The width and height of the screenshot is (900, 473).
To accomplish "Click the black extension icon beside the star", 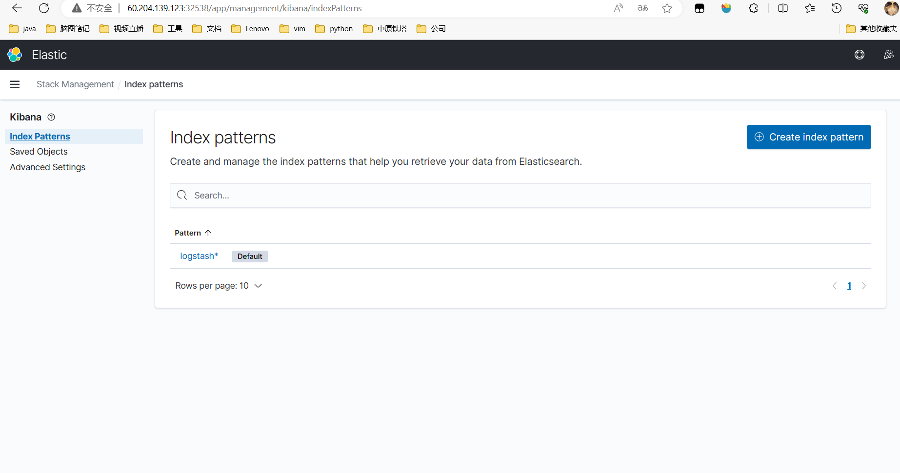I will [700, 8].
